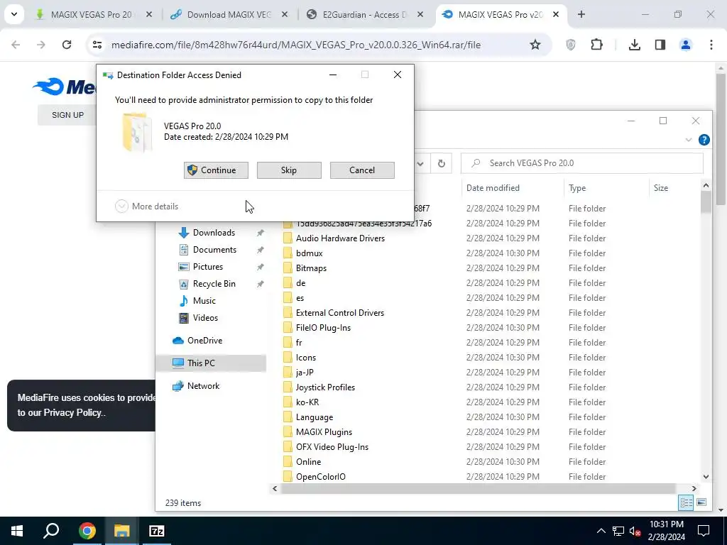Viewport: 727px width, 545px height.
Task: Switch Explorer to details view
Action: [686, 503]
